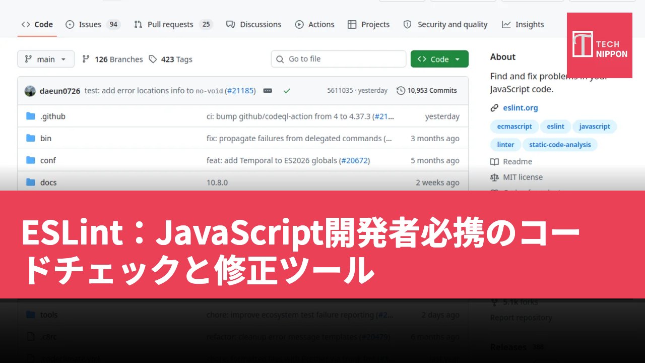
Task: Open the add Temporal commit message
Action: pyautogui.click(x=272, y=160)
